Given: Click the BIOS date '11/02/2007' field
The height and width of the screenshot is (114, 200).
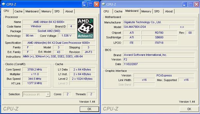Looking at the screenshot, I should 159,64.
